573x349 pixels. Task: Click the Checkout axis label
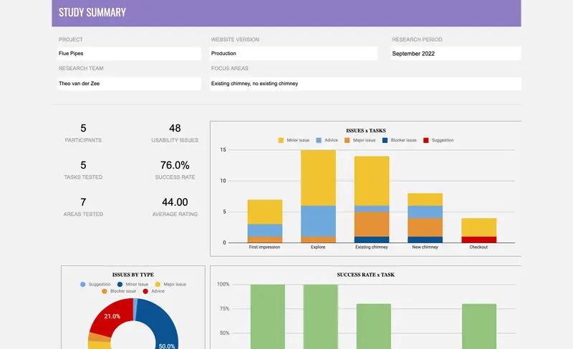pyautogui.click(x=478, y=247)
